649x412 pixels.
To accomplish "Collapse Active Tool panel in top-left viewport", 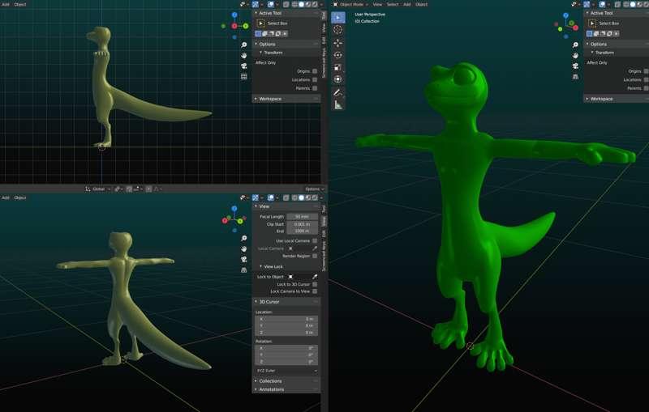I will 286,13.
